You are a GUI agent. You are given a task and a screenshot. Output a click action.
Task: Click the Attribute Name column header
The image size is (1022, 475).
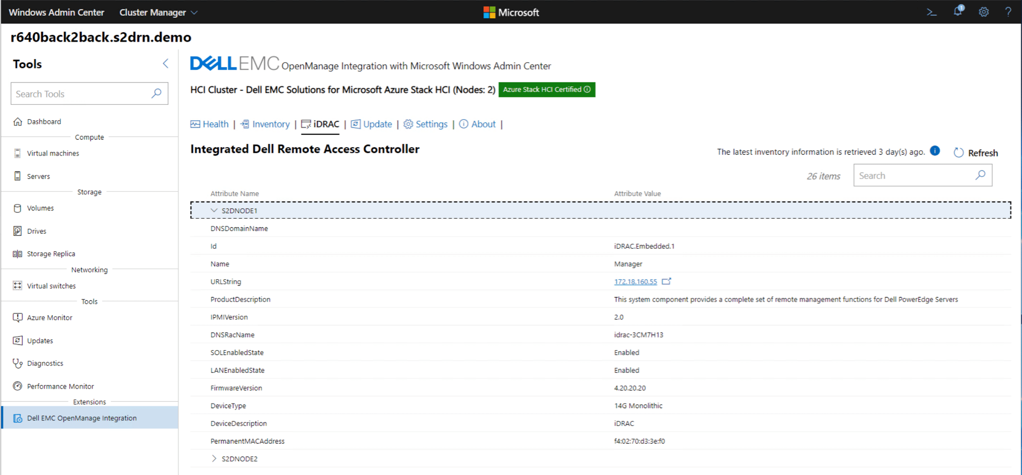coord(235,193)
